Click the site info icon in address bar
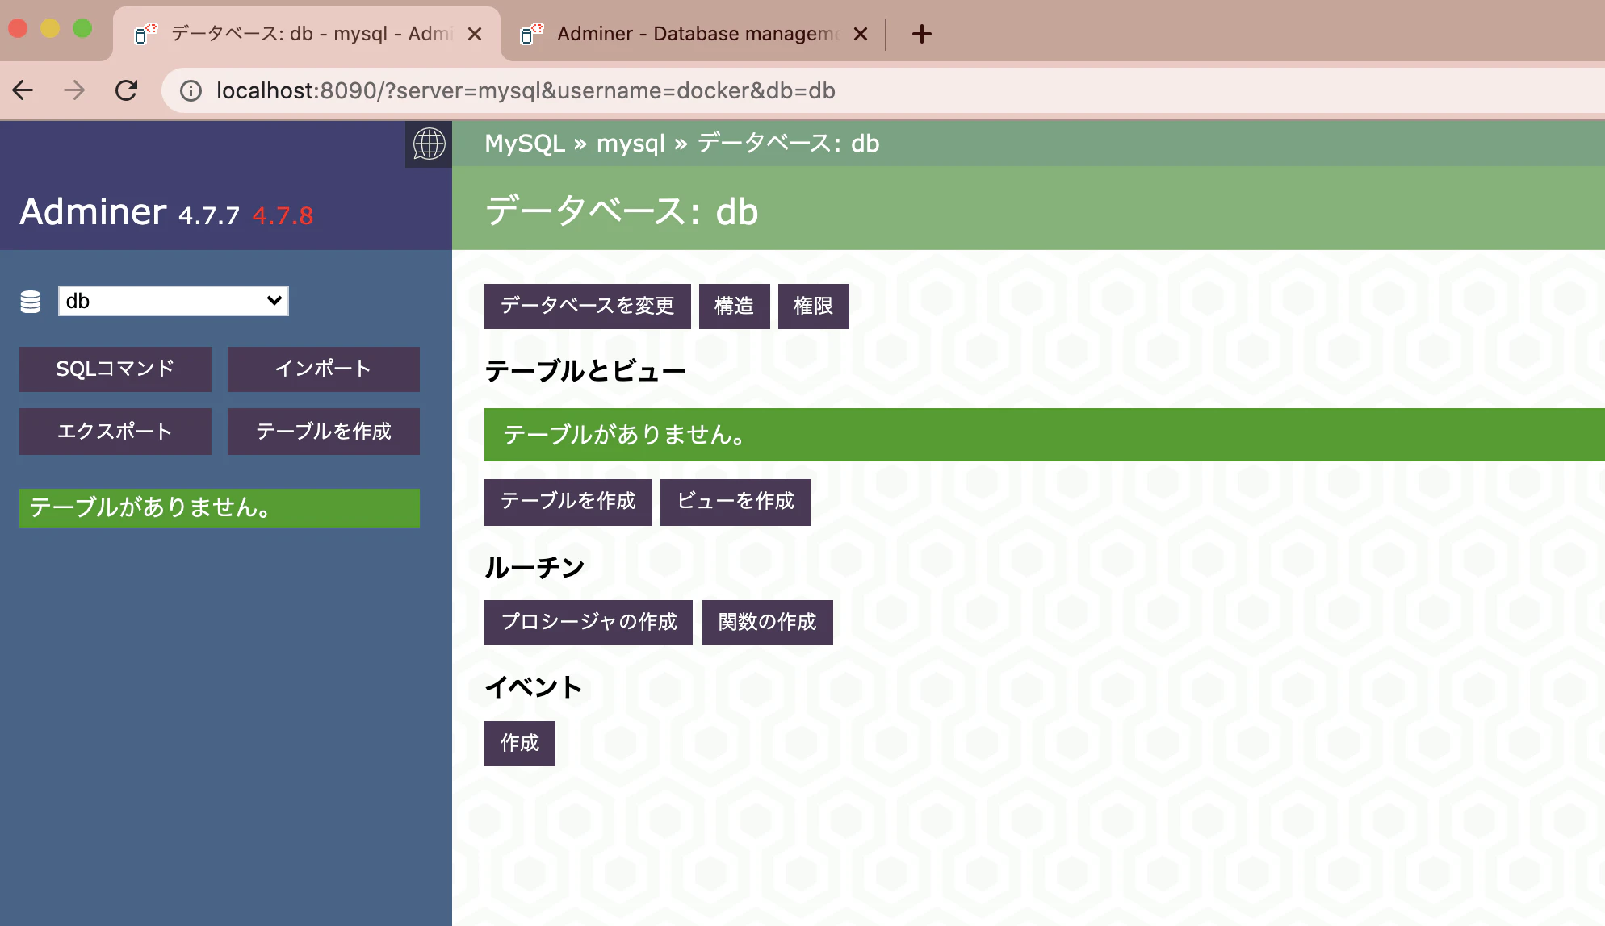The height and width of the screenshot is (926, 1605). (x=191, y=91)
